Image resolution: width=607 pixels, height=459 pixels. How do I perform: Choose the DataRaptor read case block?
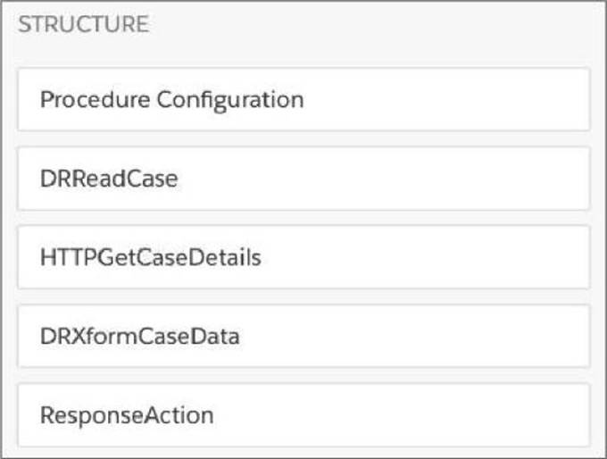pyautogui.click(x=303, y=179)
